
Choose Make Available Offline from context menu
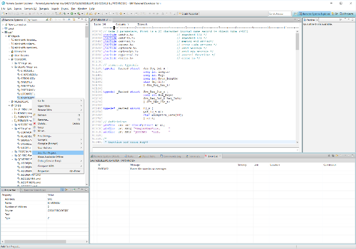point(50,156)
